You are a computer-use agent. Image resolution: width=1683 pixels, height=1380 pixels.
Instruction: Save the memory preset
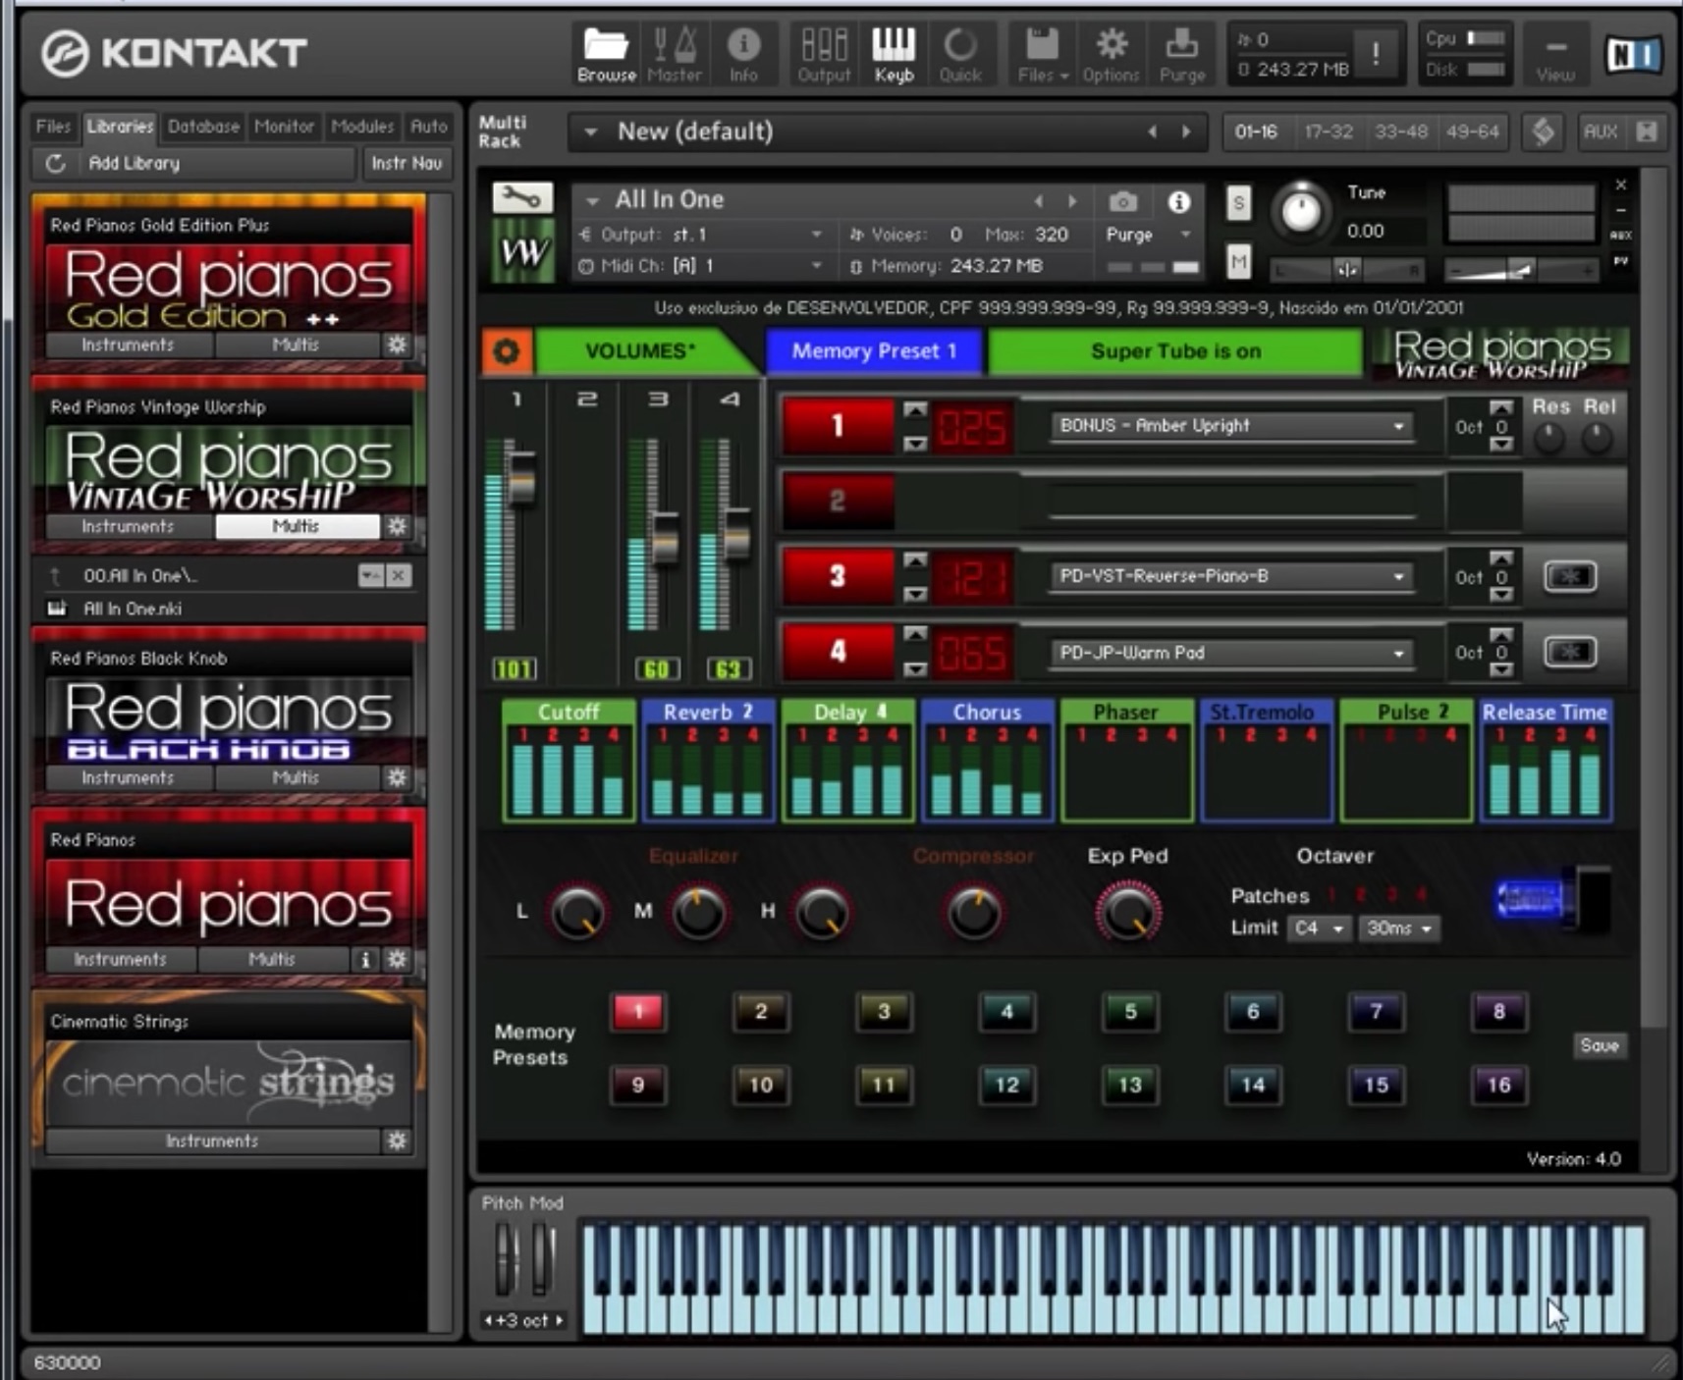tap(1599, 1045)
